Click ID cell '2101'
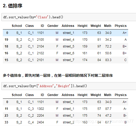 (40, 60)
